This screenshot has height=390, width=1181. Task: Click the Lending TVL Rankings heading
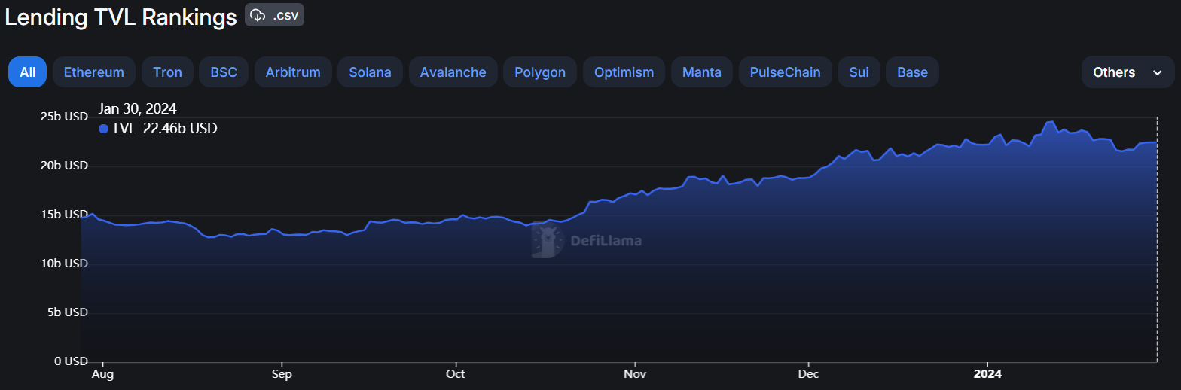coord(121,18)
